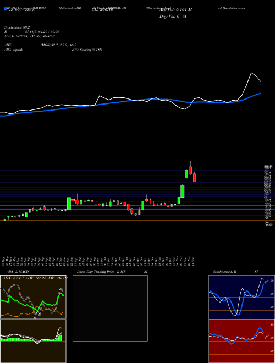This screenshot has width=275, height=363.
Task: Select the '(MGR) 52.7, 52.2, 16.2' ADX values
Action: click(x=58, y=45)
